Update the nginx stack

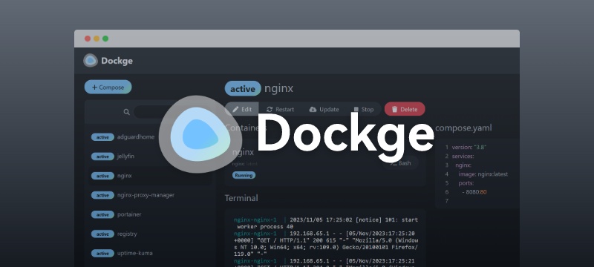click(324, 109)
